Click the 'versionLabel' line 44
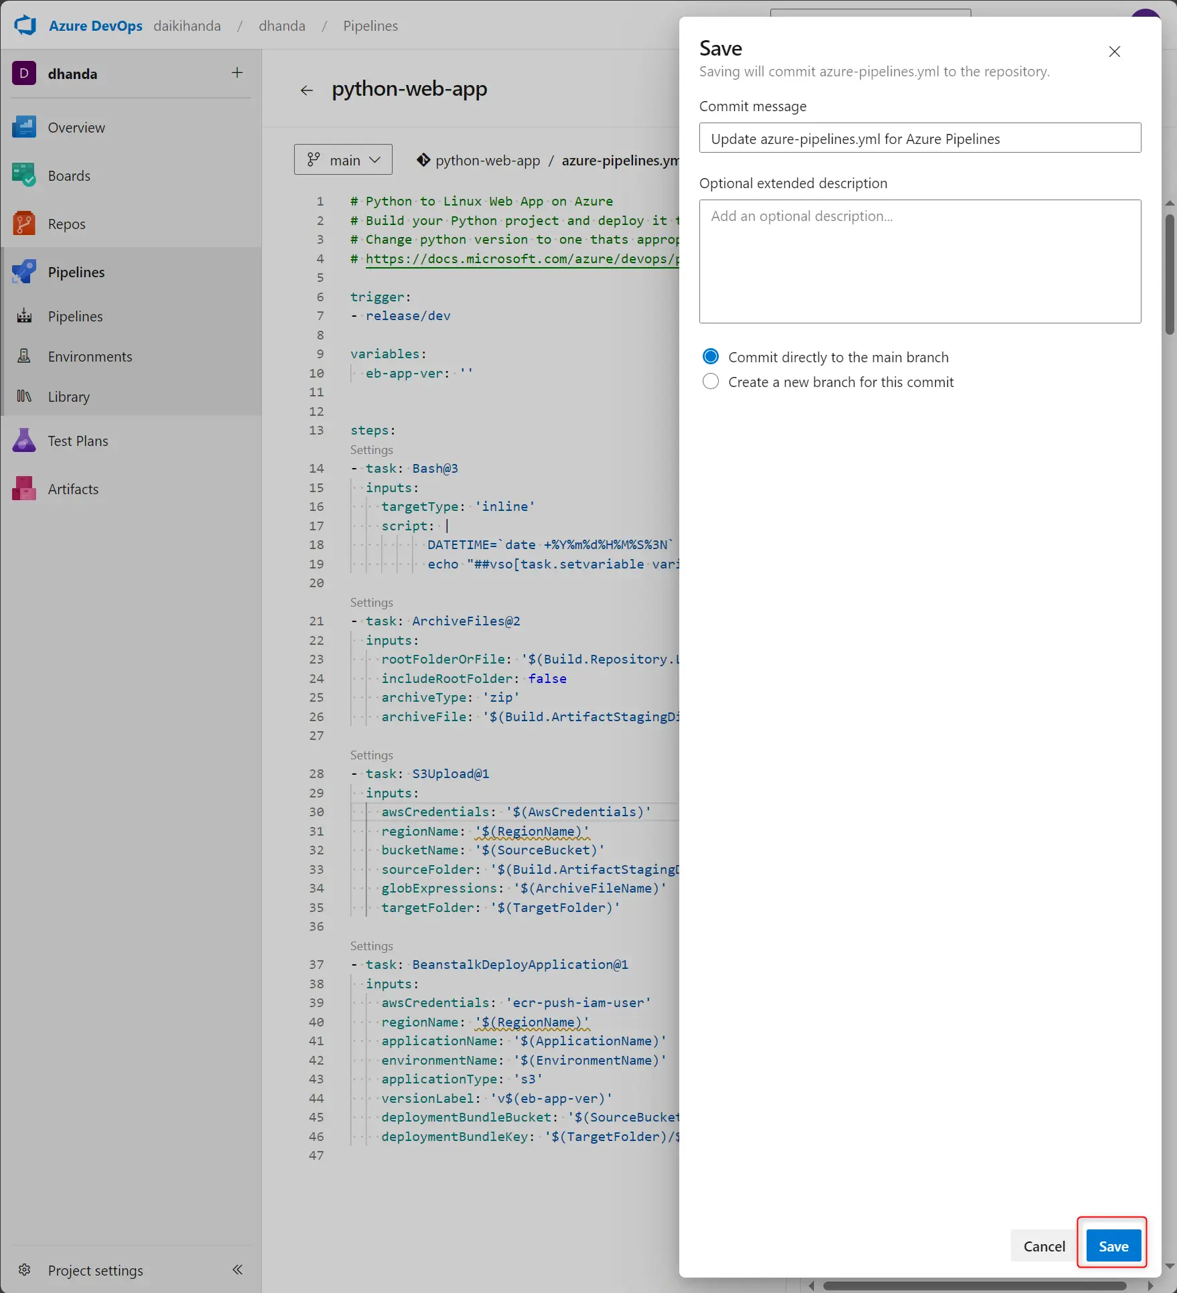 pos(496,1098)
